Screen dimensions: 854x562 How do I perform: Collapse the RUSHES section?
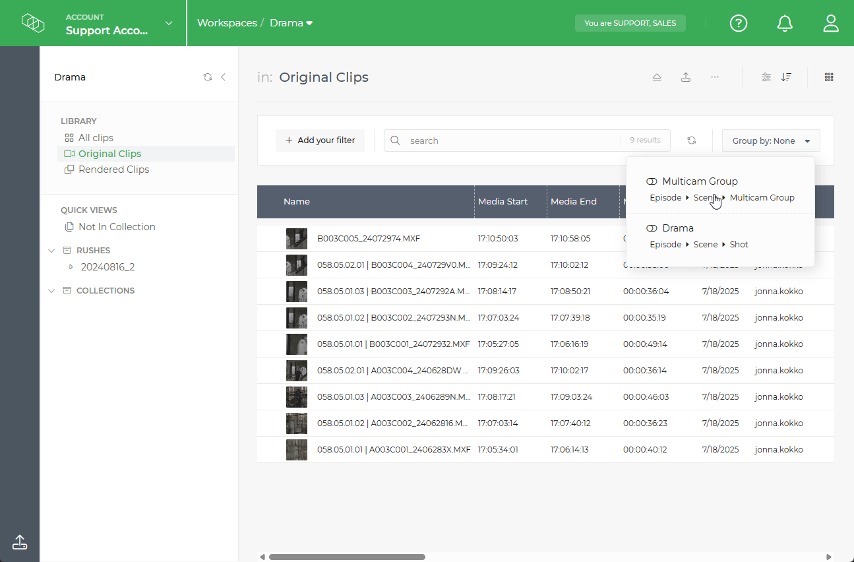point(51,250)
